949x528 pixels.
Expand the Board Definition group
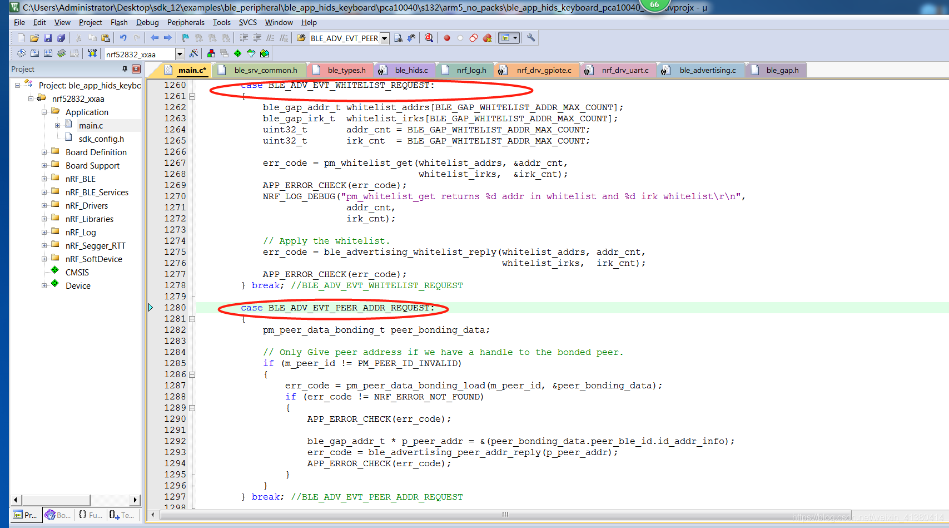44,152
